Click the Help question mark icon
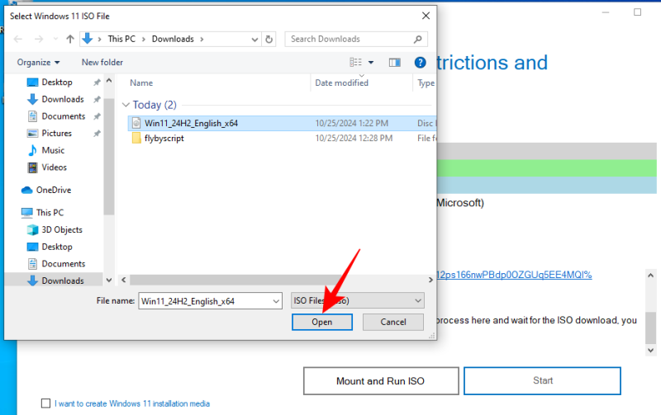This screenshot has height=415, width=661. pos(420,62)
